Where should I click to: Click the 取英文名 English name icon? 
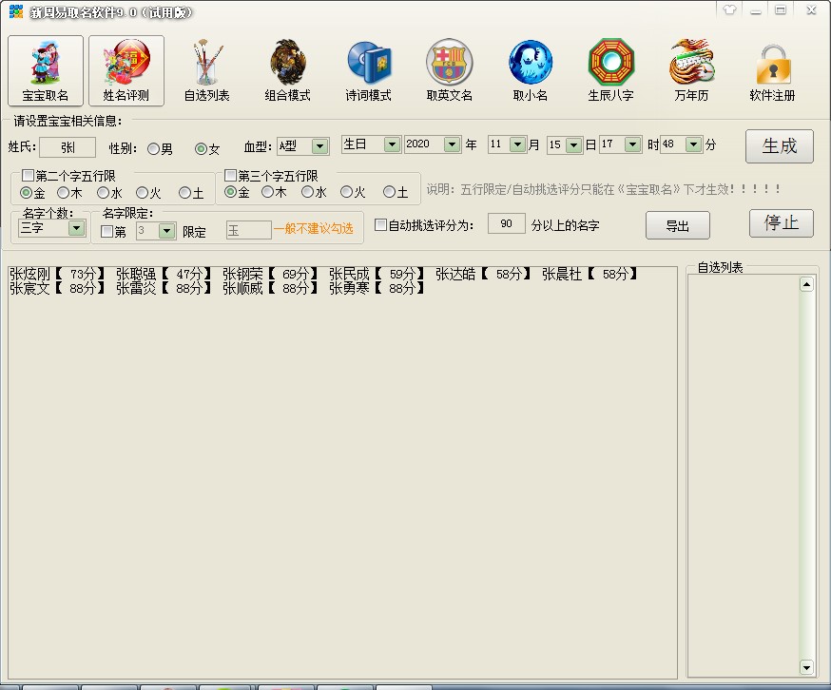pyautogui.click(x=449, y=70)
